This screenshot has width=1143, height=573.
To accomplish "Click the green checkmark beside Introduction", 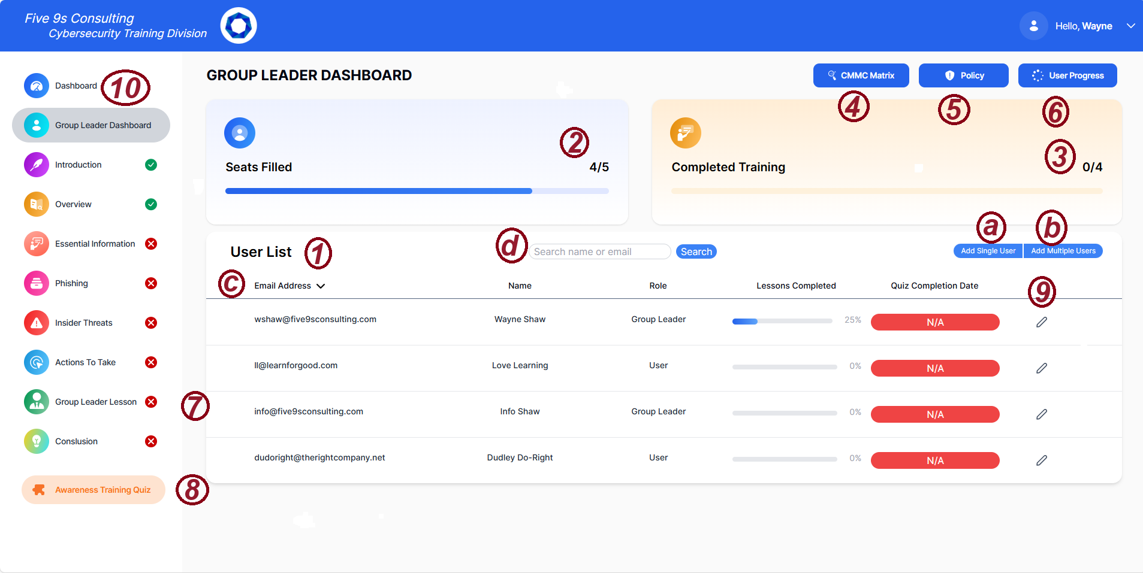I will 151,165.
